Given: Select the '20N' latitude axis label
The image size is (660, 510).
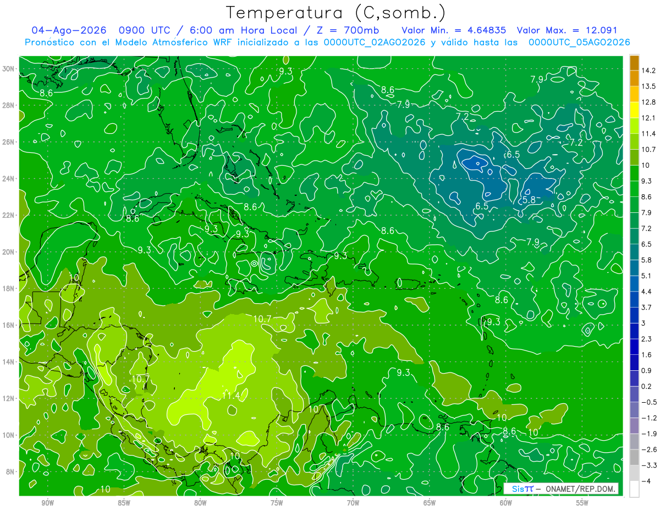Looking at the screenshot, I should [x=8, y=252].
